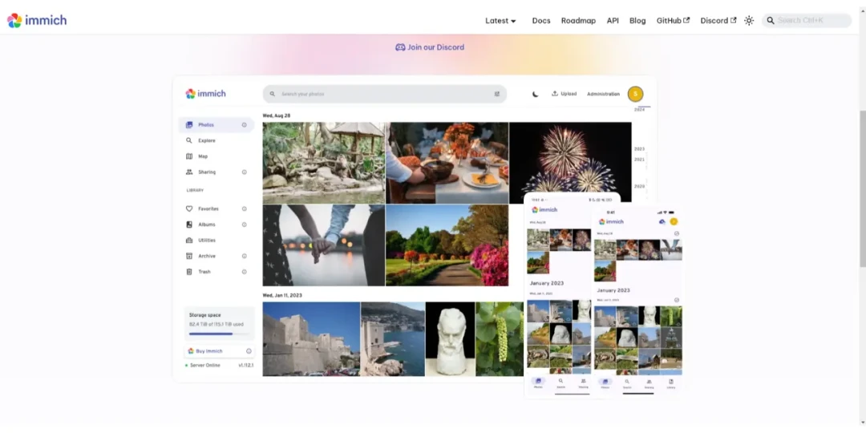
Task: Toggle the light/dark mode sun icon
Action: click(x=749, y=20)
